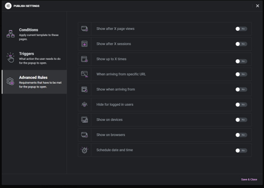
Task: Click the Conditions hierarchy icon
Action: pyautogui.click(x=10, y=34)
